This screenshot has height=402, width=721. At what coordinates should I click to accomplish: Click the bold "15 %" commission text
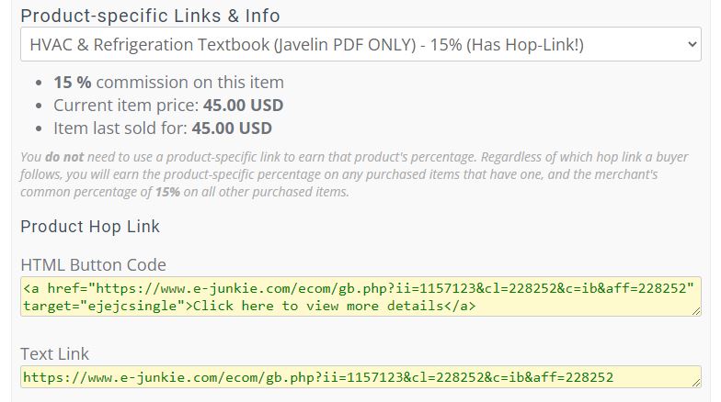point(72,83)
